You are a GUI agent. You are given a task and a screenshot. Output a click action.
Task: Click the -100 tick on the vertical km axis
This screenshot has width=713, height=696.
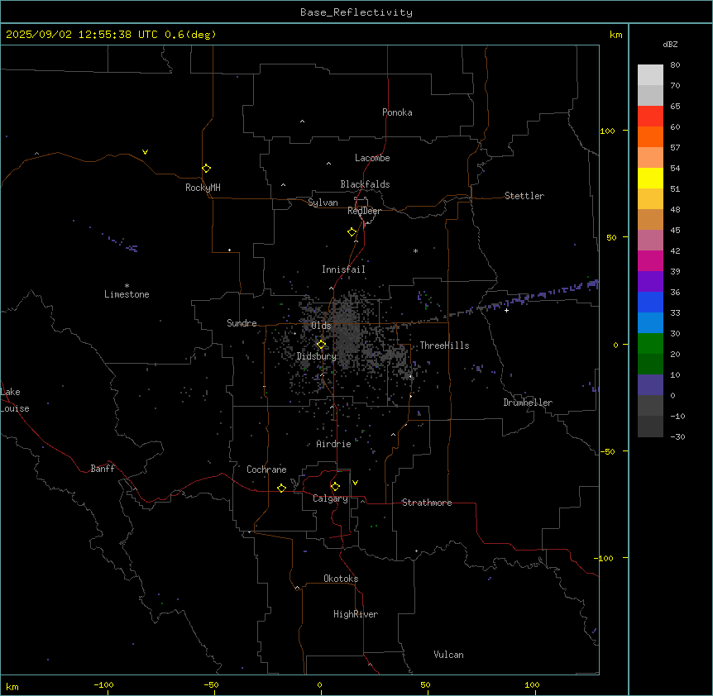click(605, 558)
